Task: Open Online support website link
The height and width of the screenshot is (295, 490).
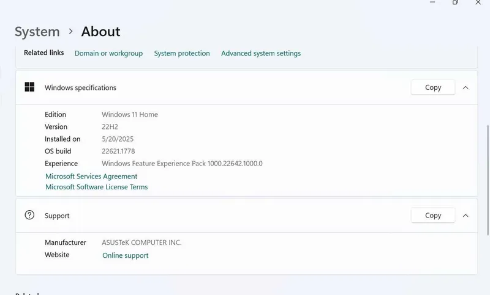Action: [x=126, y=255]
